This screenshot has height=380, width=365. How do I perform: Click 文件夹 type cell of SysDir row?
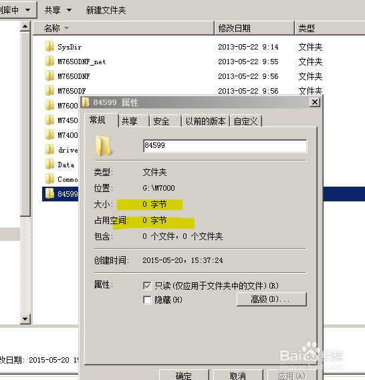pos(310,47)
